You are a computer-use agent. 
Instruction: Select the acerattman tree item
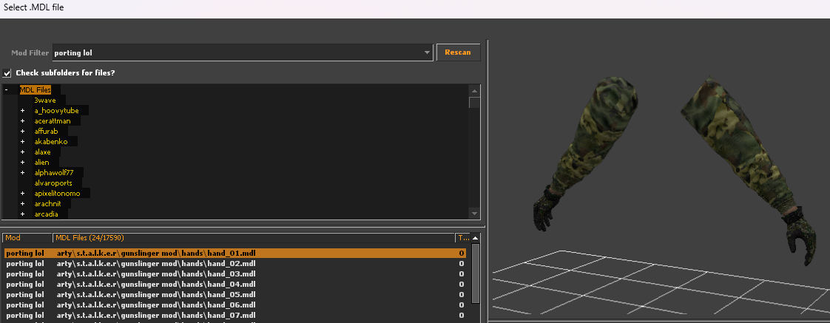53,121
